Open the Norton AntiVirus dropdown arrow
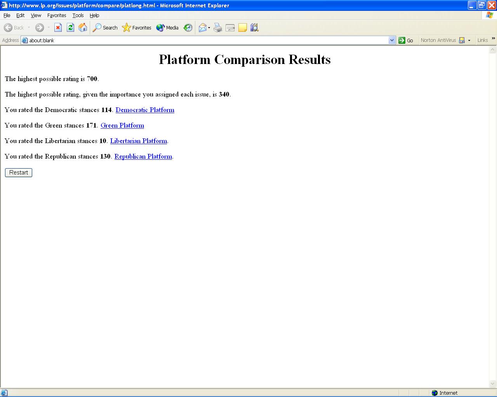Image resolution: width=497 pixels, height=397 pixels. click(469, 40)
